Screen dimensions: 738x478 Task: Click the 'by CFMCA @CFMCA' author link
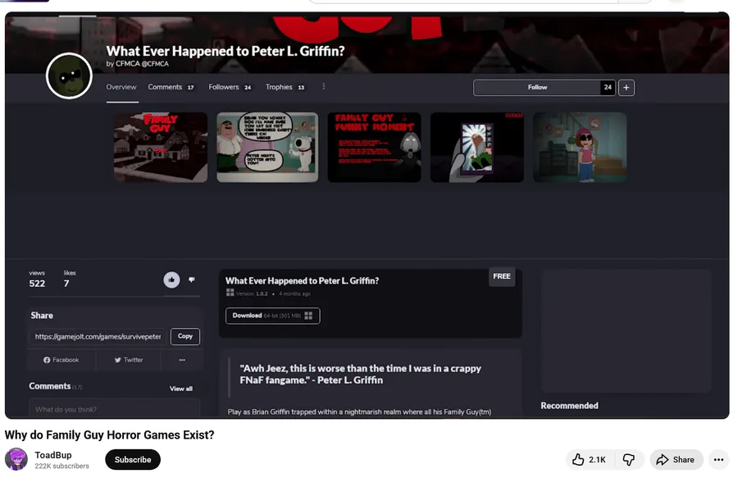point(137,64)
